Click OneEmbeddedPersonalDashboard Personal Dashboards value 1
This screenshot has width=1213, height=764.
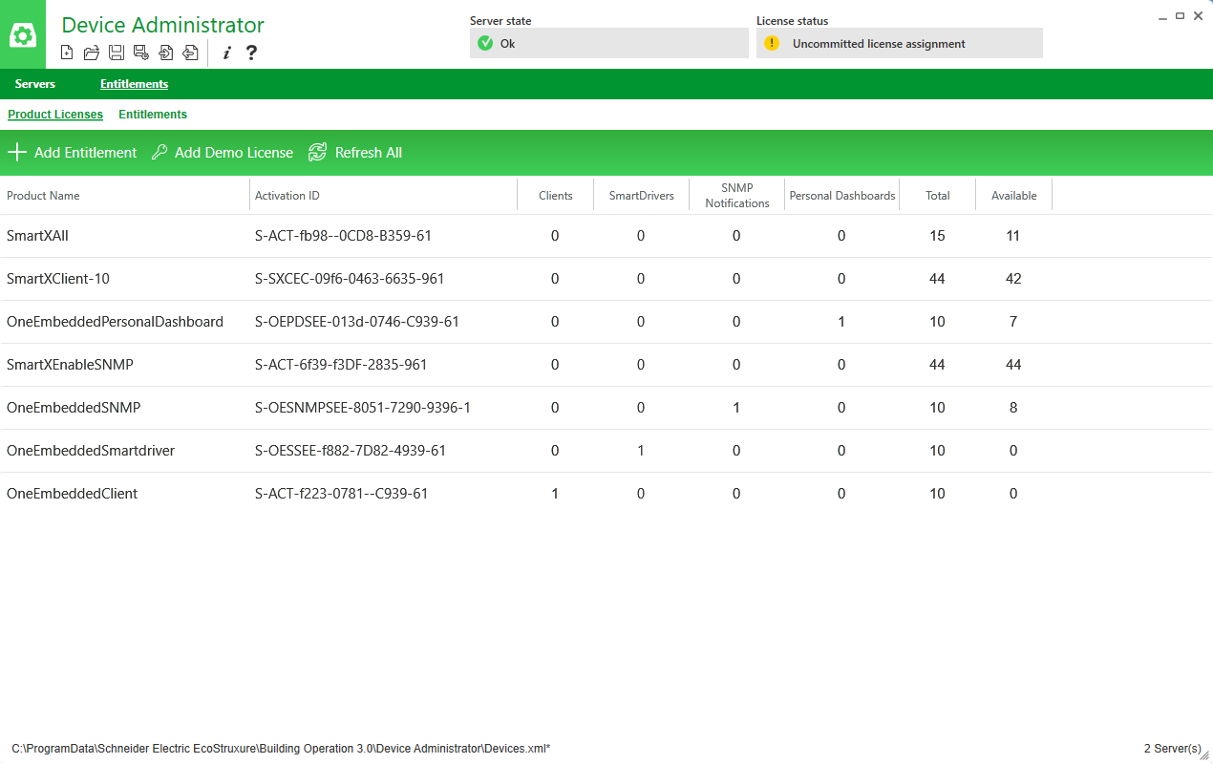pyautogui.click(x=841, y=322)
